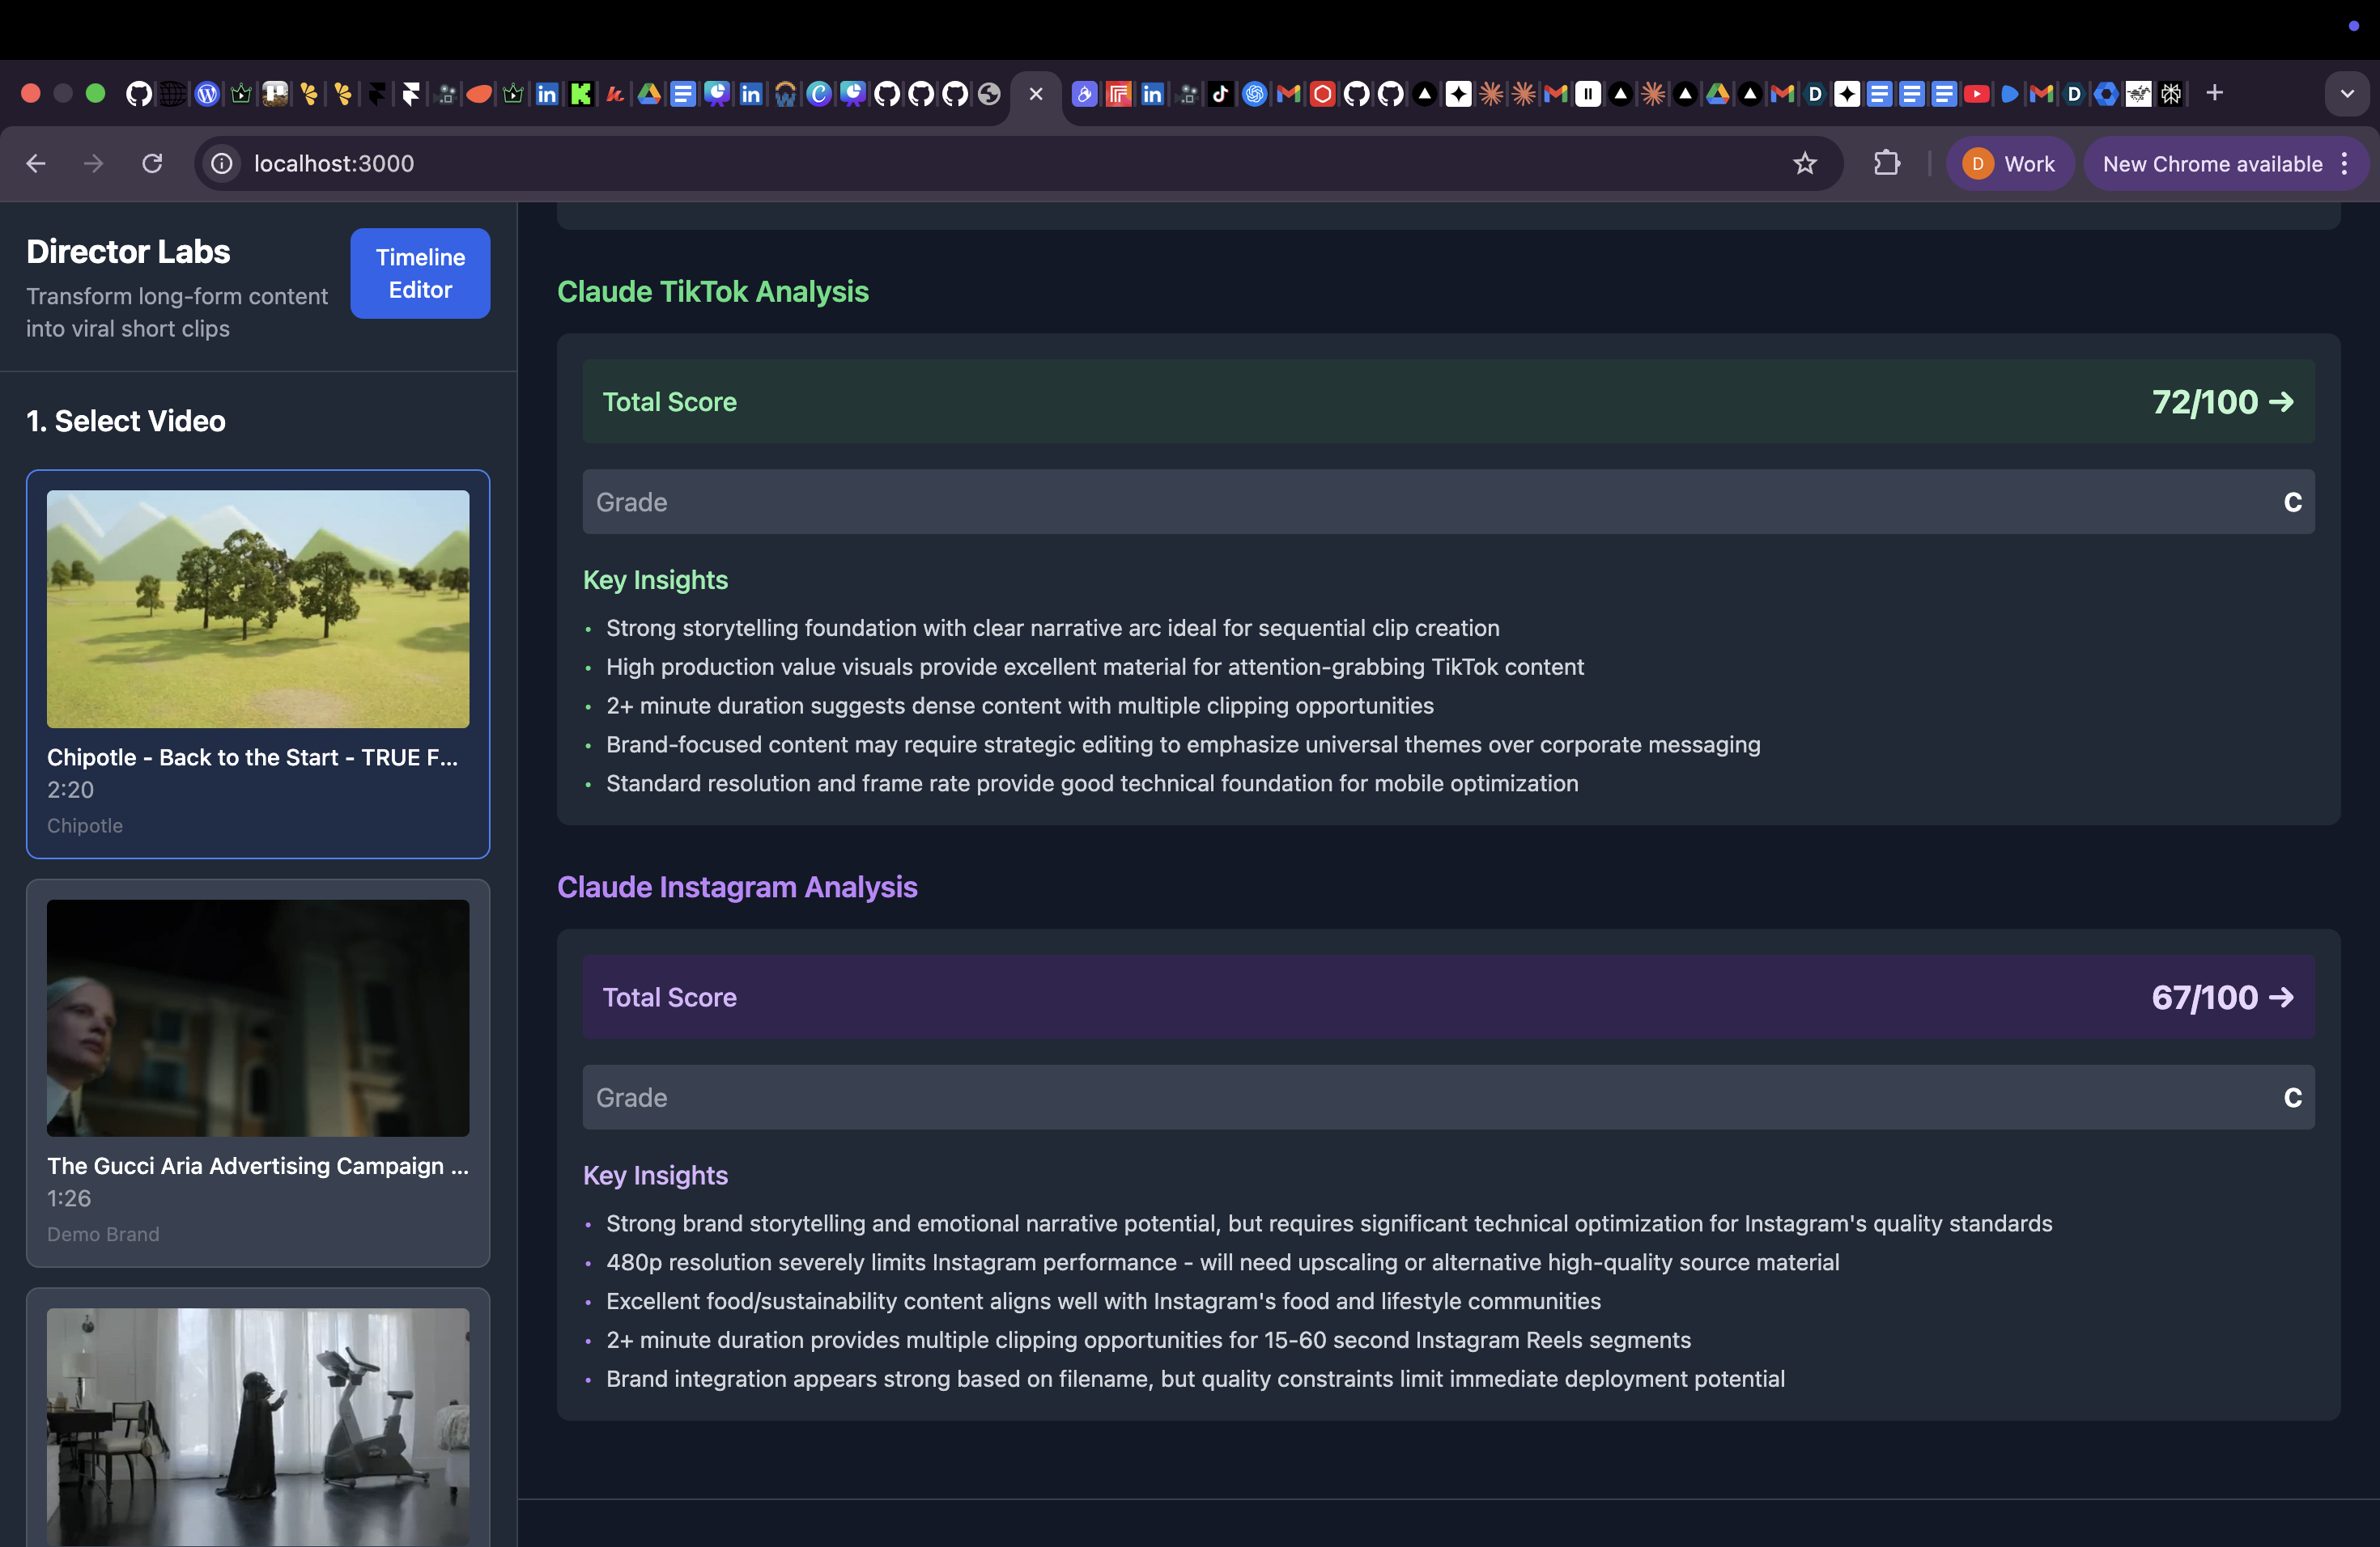Select the Gucci Aria Advertising Campaign video
Image resolution: width=2380 pixels, height=1547 pixels.
(258, 1072)
